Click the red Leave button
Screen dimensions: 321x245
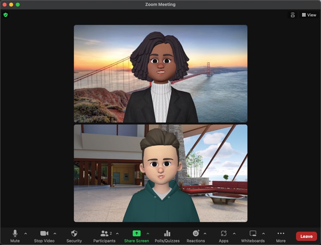tap(306, 236)
